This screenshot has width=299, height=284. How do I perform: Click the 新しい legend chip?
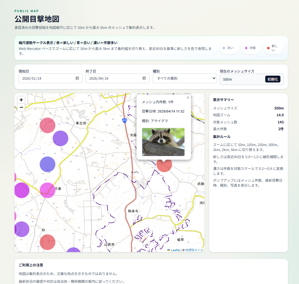coord(273,48)
